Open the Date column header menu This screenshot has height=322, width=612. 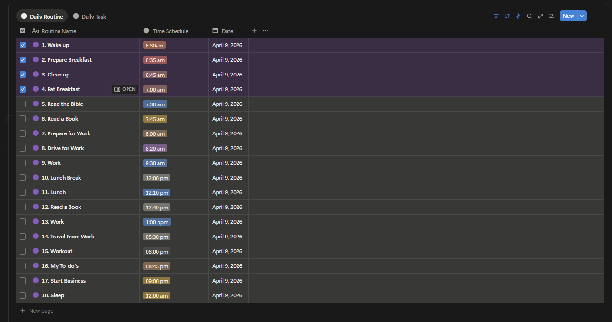tap(227, 31)
